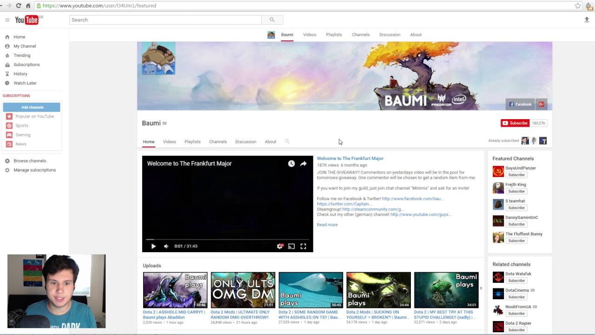Viewport: 595px width, 335px height.
Task: Open the Google+ link on the banner
Action: [542, 104]
